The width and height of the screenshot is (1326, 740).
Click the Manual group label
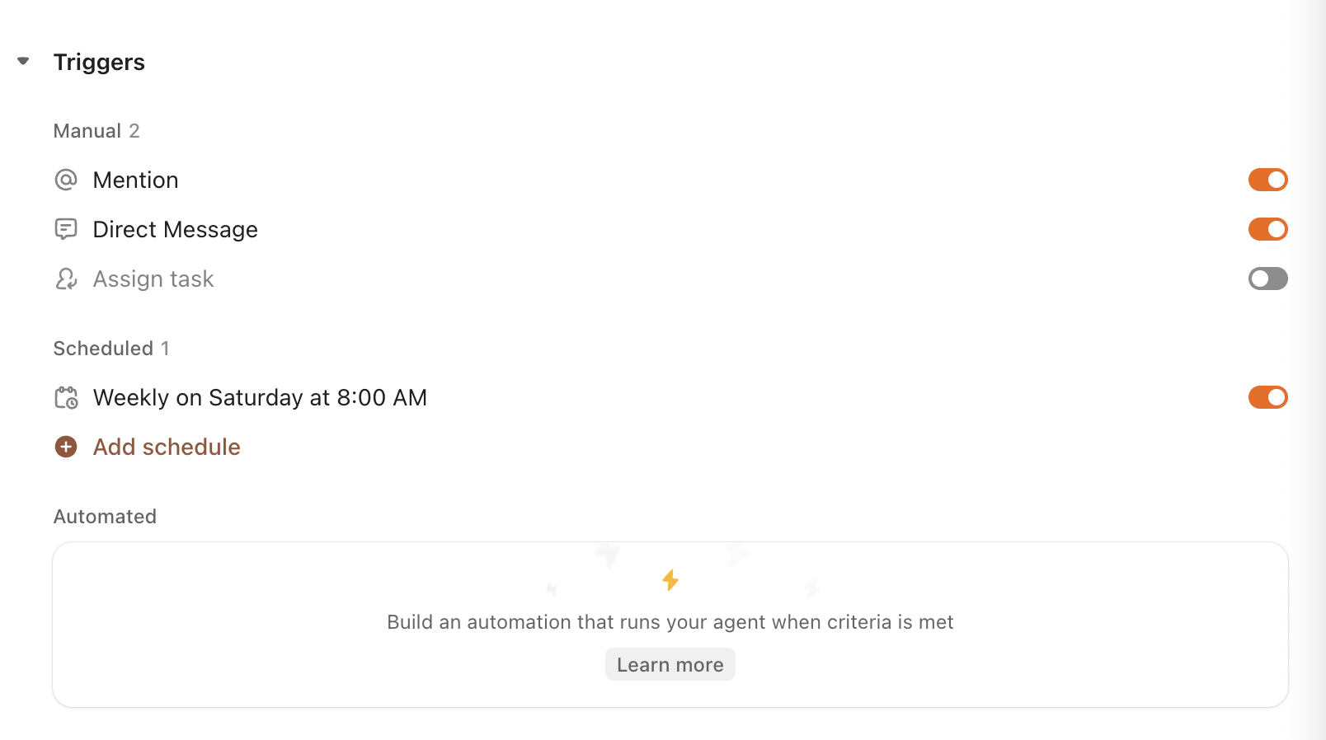click(87, 131)
